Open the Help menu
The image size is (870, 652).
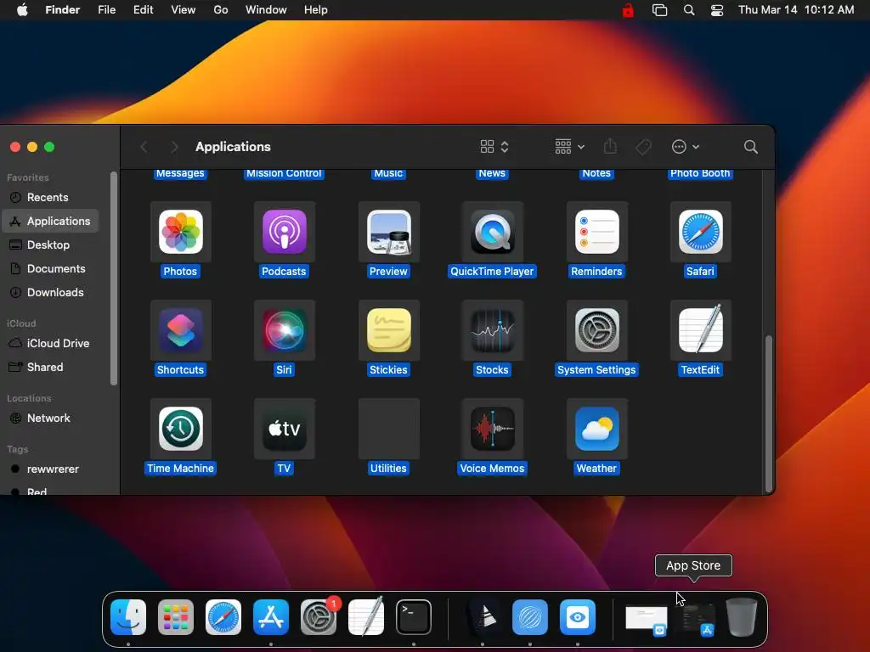click(316, 10)
